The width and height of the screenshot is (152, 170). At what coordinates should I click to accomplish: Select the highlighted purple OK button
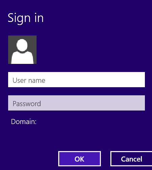pyautogui.click(x=80, y=159)
